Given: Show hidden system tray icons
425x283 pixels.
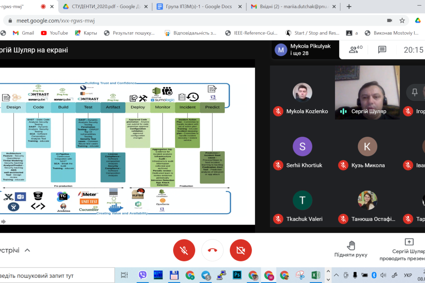Looking at the screenshot, I should click(x=336, y=275).
